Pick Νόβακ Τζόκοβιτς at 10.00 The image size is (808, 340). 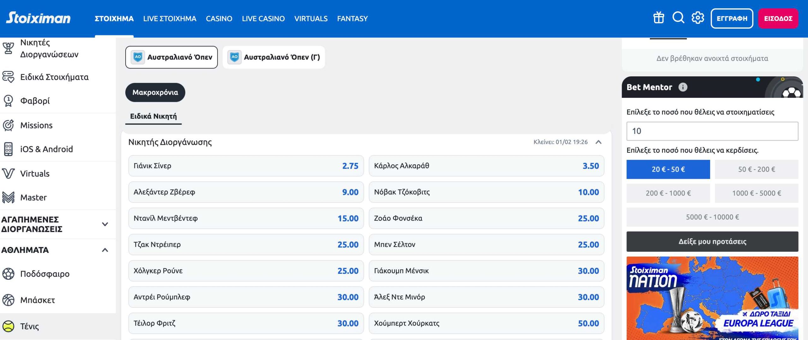pos(486,192)
